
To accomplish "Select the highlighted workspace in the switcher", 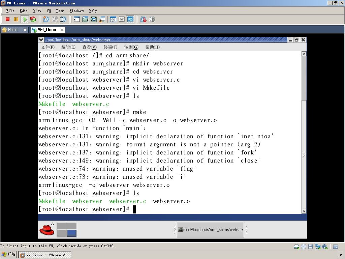I will [72, 233].
